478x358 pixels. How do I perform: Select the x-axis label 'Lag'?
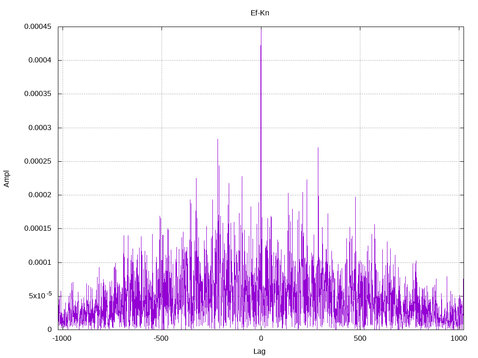260,351
